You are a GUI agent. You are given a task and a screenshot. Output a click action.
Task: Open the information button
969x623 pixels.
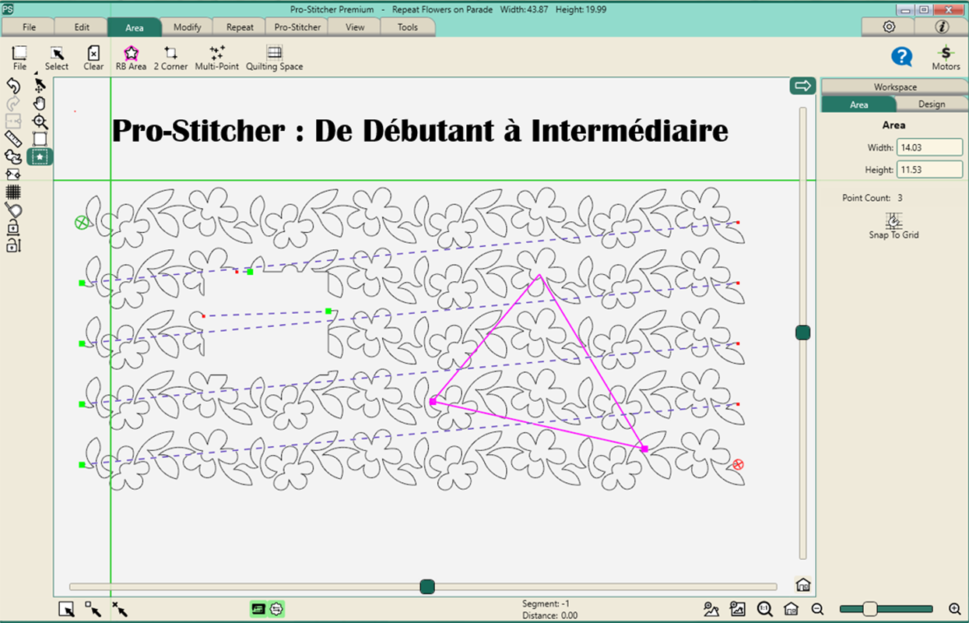(942, 26)
